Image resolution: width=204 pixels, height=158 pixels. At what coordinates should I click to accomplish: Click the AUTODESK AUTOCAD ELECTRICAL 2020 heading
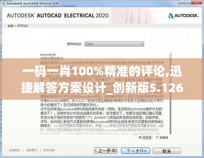pos(58,15)
